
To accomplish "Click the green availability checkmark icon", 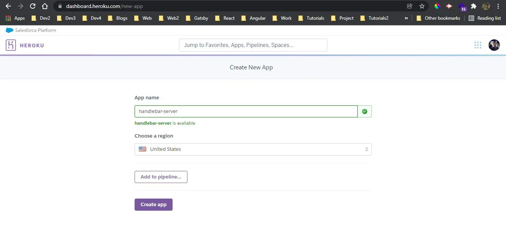I will coord(365,111).
